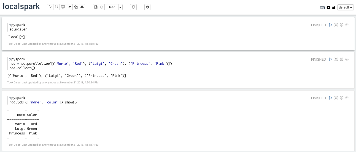This screenshot has height=152, width=356.
Task: Open settings gear of the sc.master paragraph
Action: [347, 25]
